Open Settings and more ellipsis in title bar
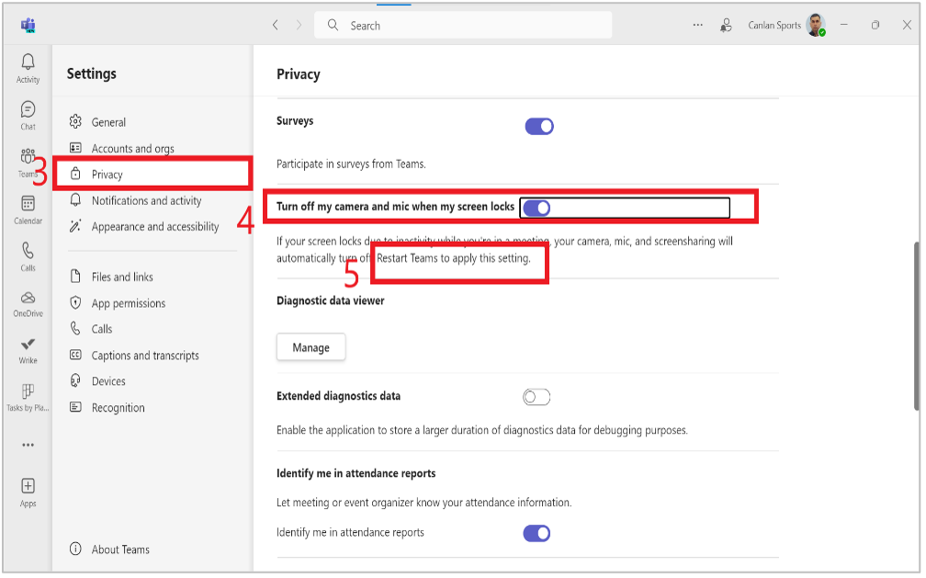Screen dimensions: 926x578 tap(698, 25)
